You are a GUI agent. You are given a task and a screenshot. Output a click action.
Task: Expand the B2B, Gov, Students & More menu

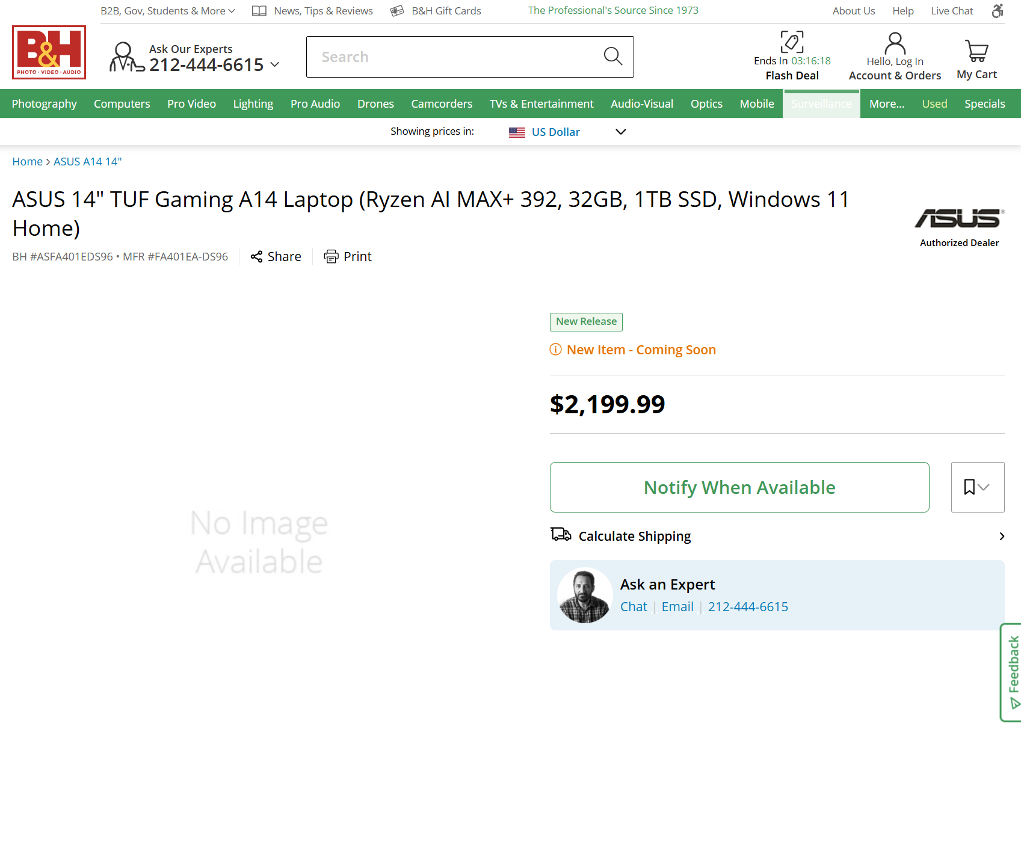pyautogui.click(x=167, y=11)
